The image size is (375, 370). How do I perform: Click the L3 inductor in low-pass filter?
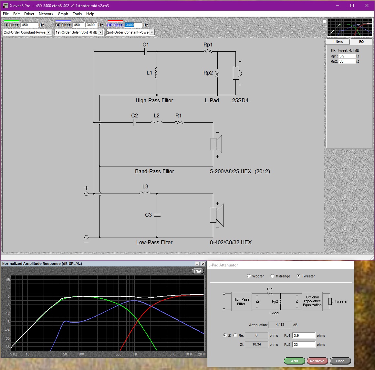pos(145,193)
